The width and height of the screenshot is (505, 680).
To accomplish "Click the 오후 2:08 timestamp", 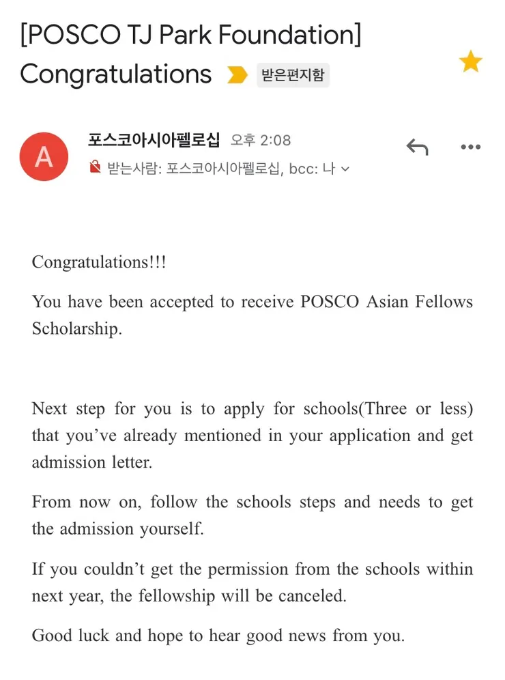I will click(261, 140).
